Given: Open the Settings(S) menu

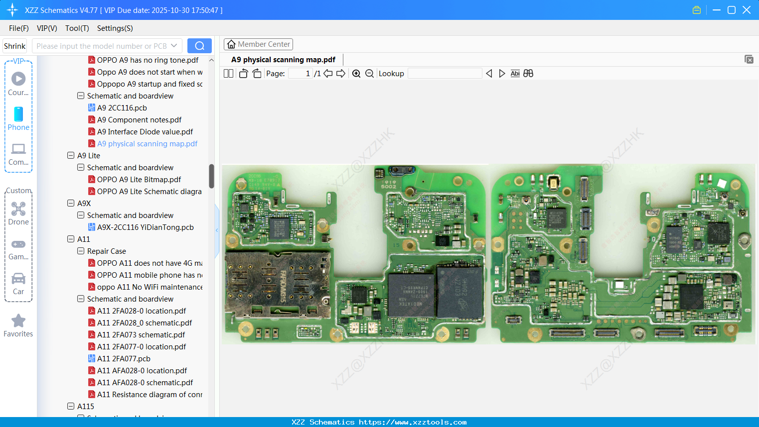Looking at the screenshot, I should [x=115, y=28].
